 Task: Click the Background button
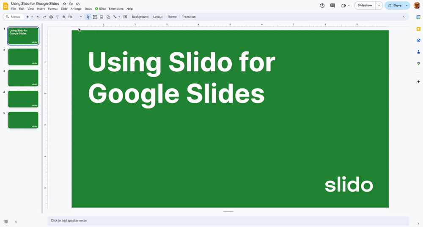pyautogui.click(x=140, y=17)
